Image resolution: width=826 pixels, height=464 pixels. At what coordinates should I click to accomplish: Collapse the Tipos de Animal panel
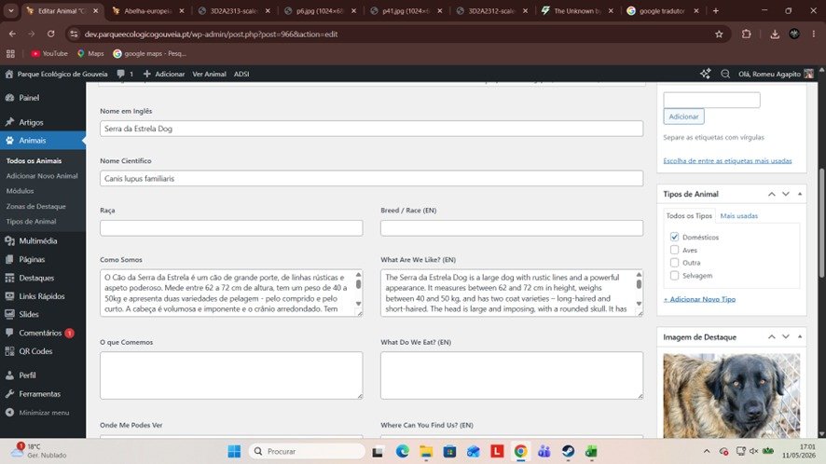pos(800,194)
